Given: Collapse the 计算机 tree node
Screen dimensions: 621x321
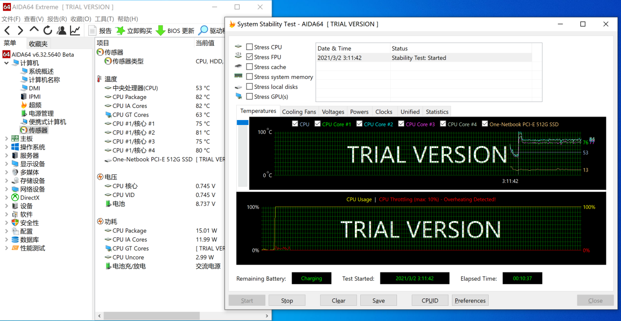Looking at the screenshot, I should coord(6,63).
